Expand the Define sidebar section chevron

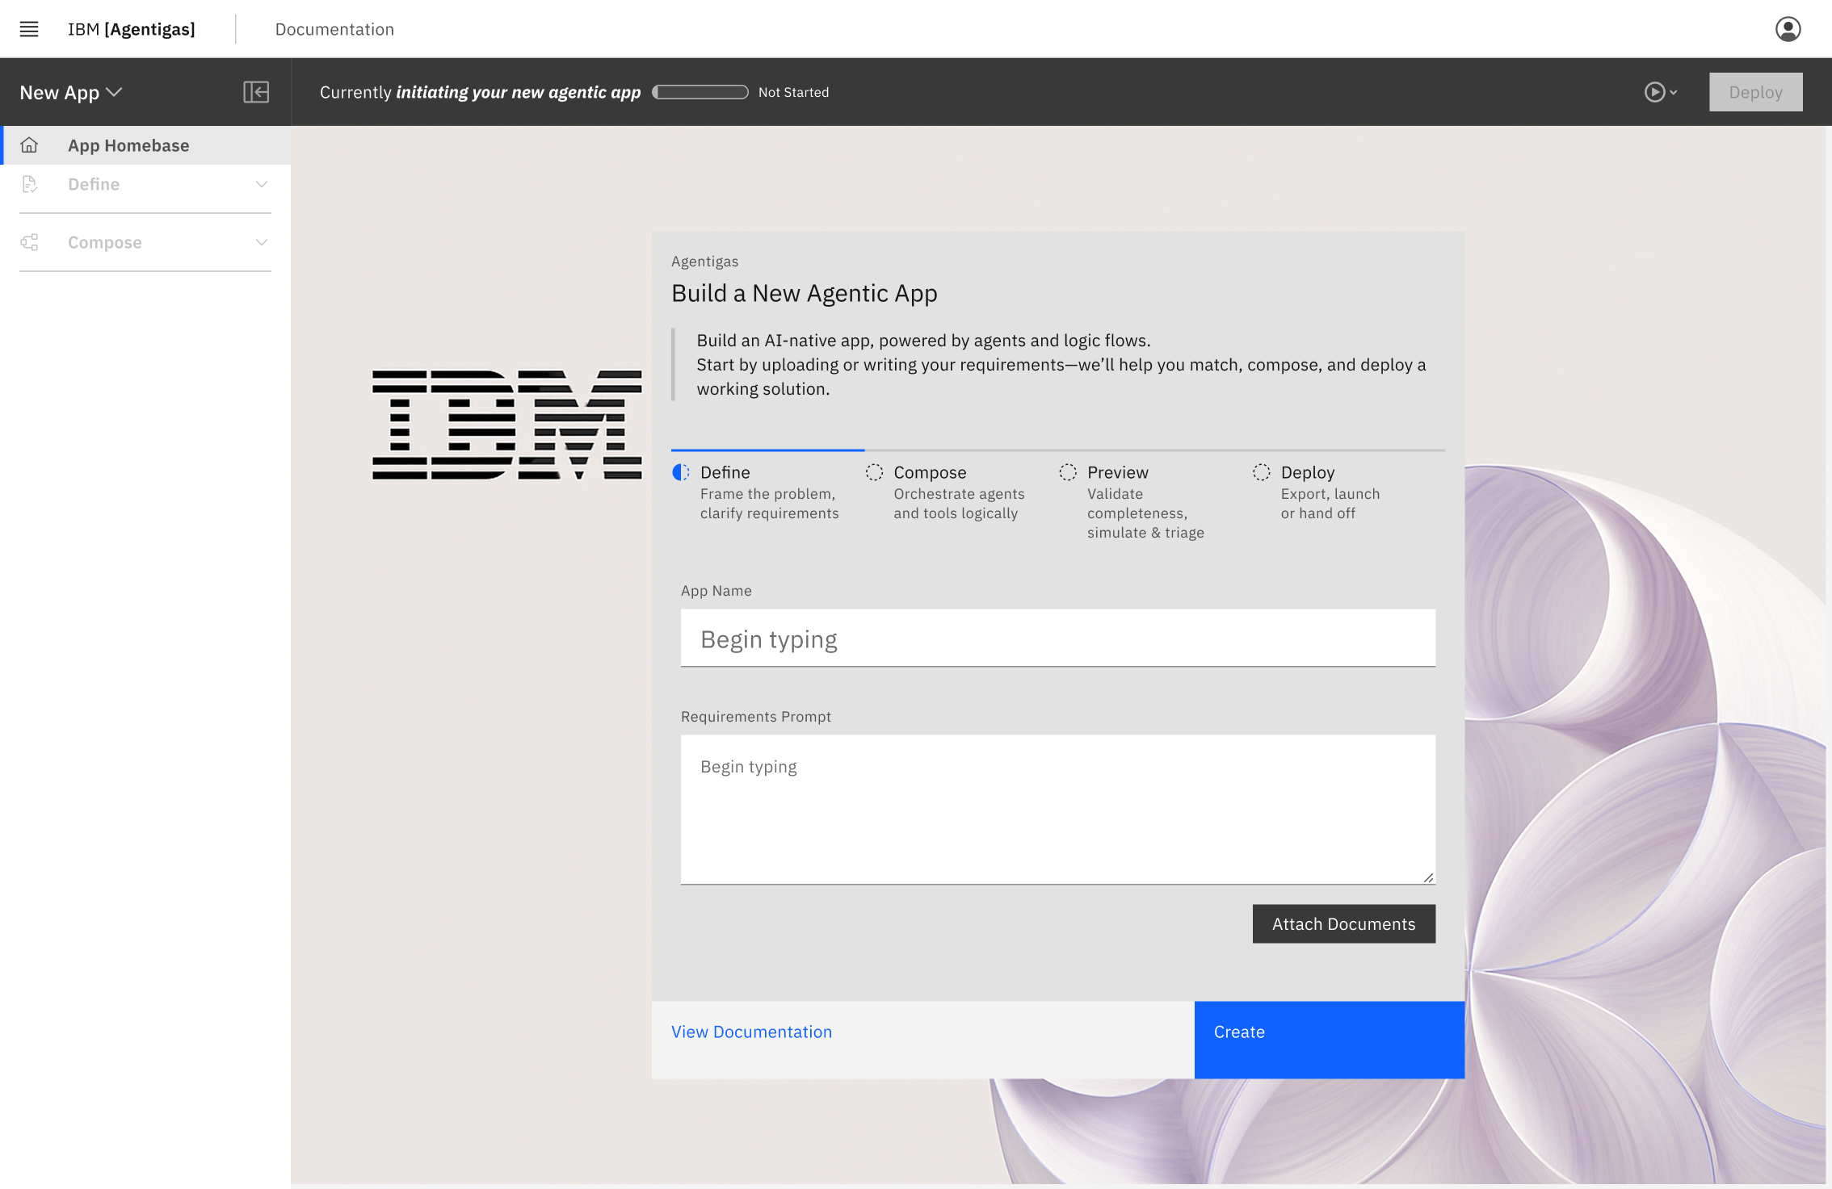(x=261, y=184)
